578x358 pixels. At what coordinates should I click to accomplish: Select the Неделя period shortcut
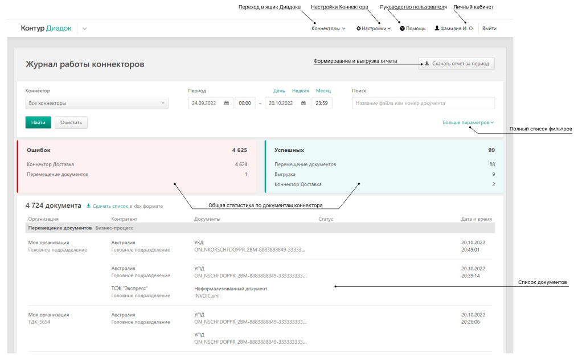(301, 90)
